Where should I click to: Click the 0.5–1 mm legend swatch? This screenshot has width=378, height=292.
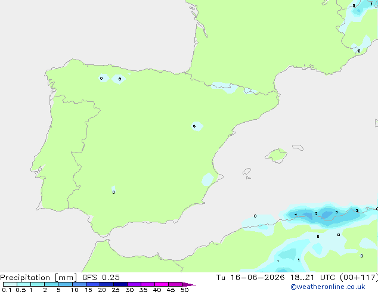[x=24, y=284]
